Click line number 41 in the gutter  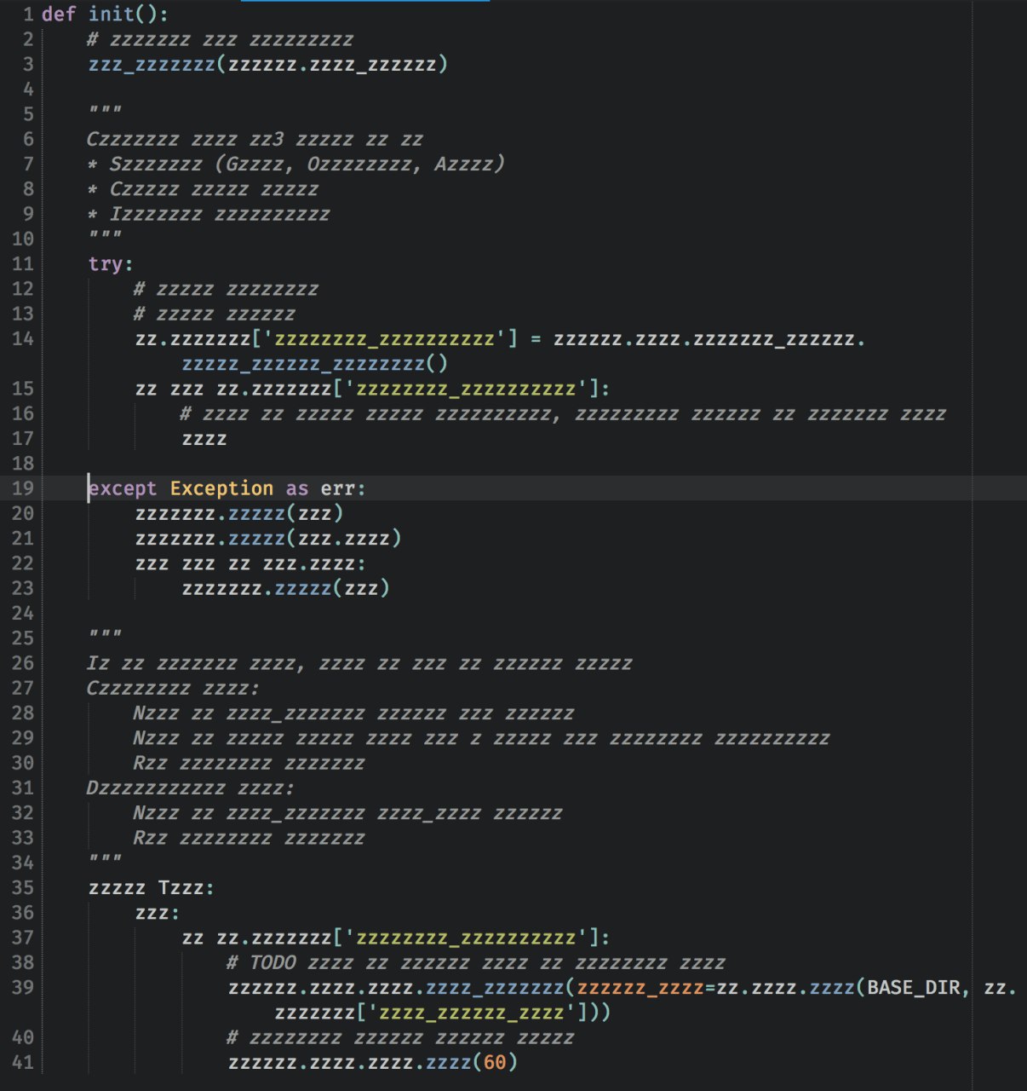click(23, 1063)
